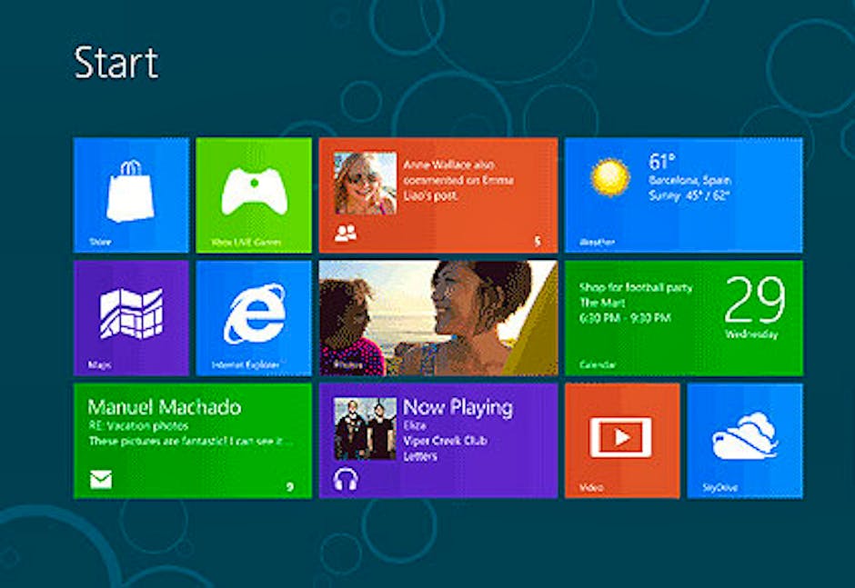Click Anne Wallace's profile photo
This screenshot has width=855, height=588.
365,183
